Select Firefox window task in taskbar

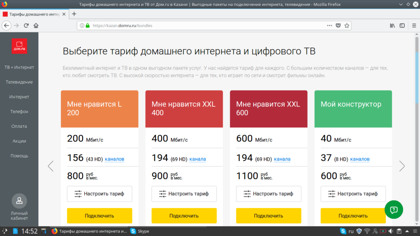[x=89, y=231]
